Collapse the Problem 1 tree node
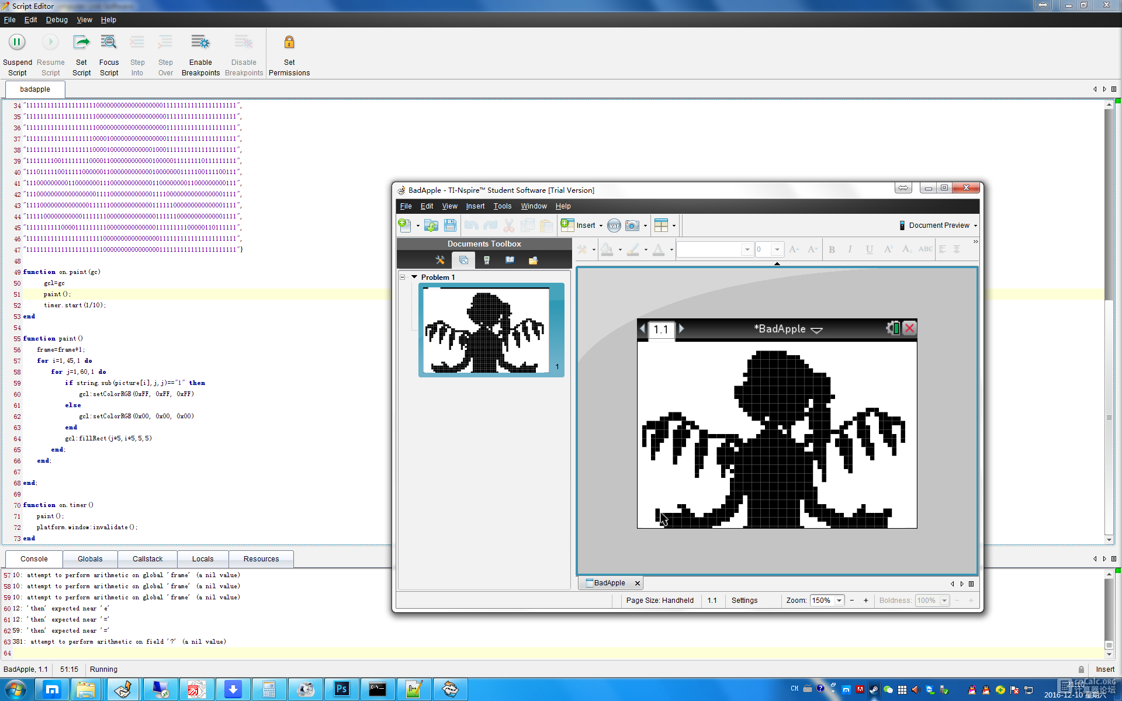 (x=403, y=277)
